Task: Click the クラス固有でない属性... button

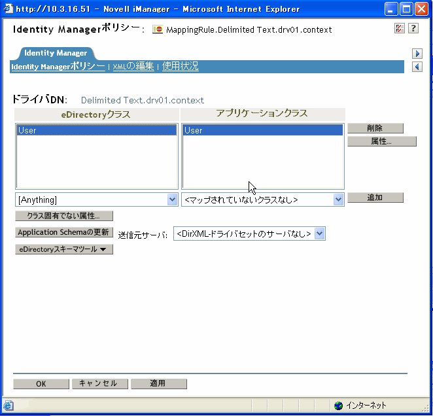Action: tap(64, 216)
